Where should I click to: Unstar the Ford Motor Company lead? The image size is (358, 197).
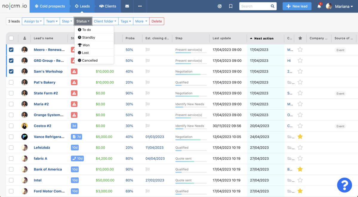tap(300, 191)
